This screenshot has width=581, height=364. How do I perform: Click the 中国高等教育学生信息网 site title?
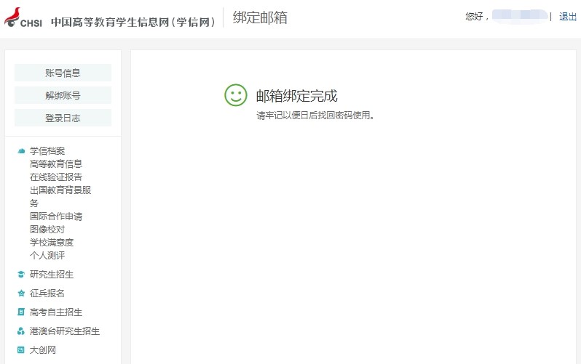coord(134,22)
